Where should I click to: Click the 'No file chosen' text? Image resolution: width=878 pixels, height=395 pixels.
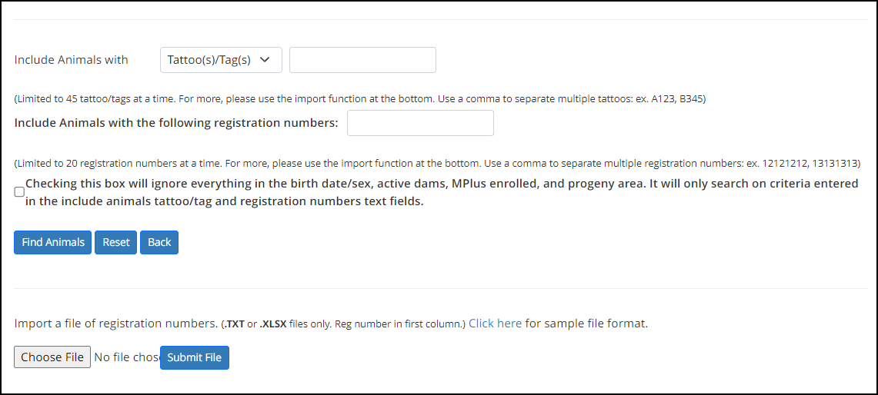tap(127, 357)
